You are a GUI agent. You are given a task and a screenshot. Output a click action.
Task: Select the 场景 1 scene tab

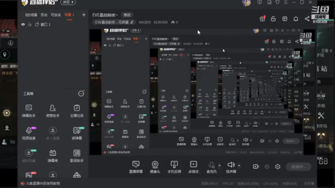pyautogui.click(x=70, y=15)
